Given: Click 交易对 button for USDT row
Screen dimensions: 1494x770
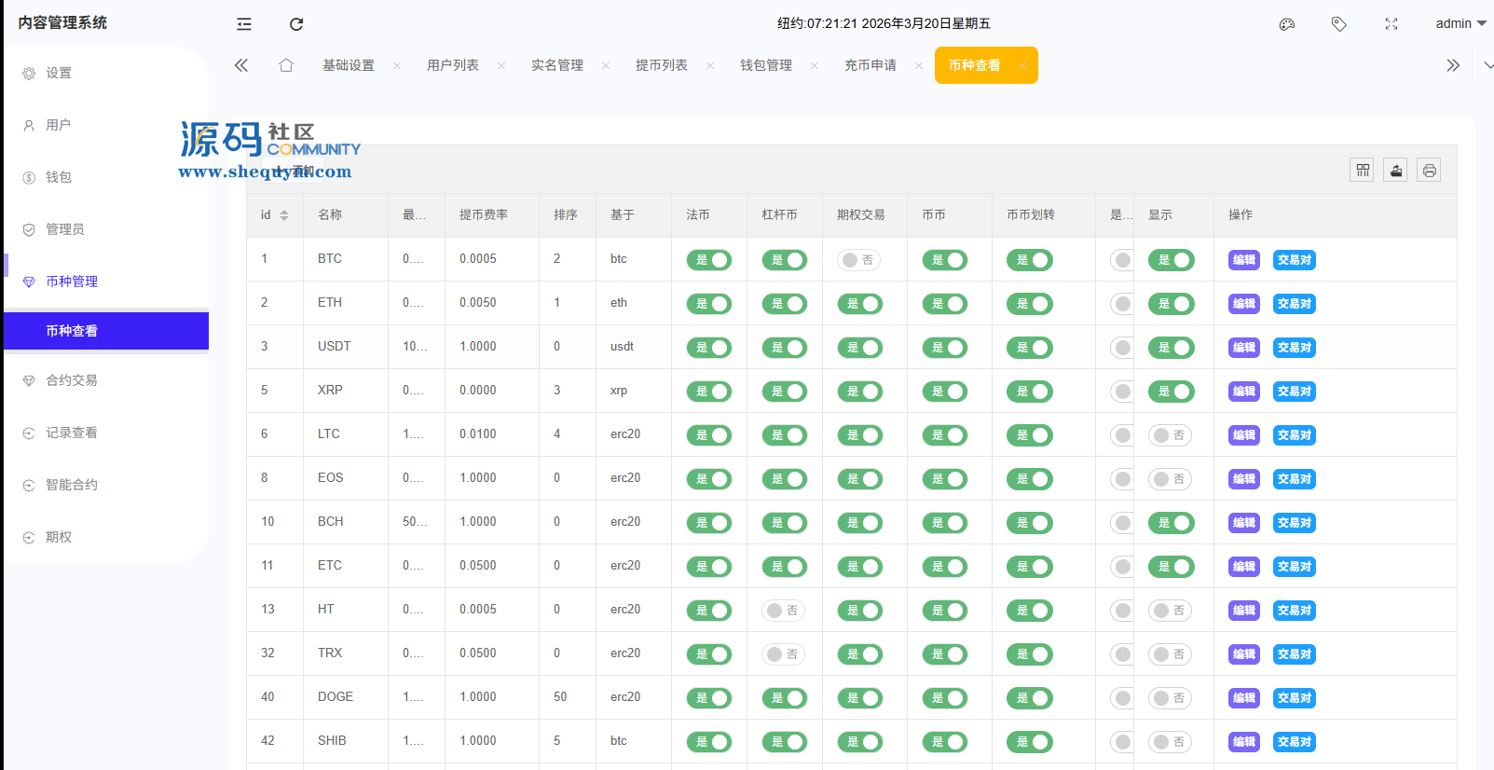Looking at the screenshot, I should click(x=1294, y=348).
